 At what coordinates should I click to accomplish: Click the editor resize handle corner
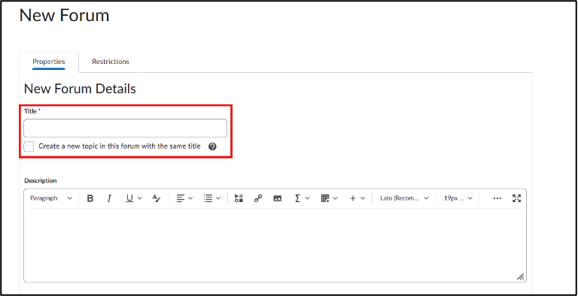point(520,277)
